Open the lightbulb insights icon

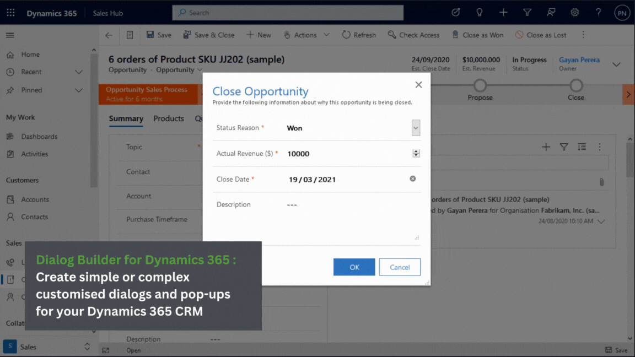pyautogui.click(x=479, y=13)
